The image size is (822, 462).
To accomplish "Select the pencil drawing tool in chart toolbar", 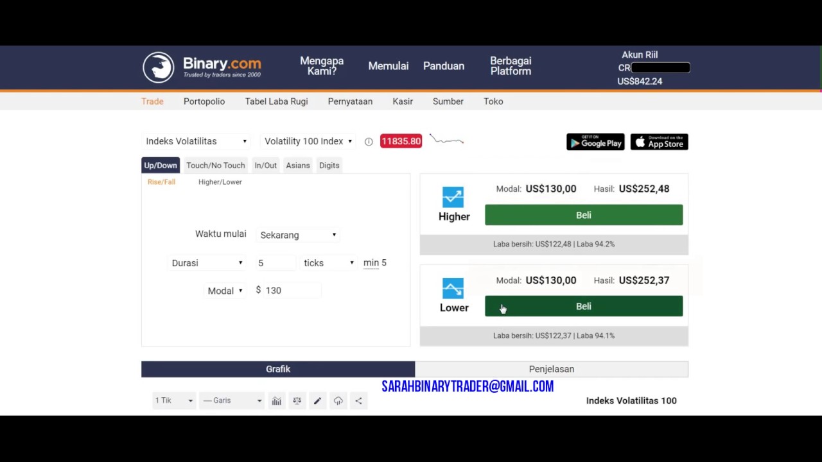I will click(x=317, y=401).
